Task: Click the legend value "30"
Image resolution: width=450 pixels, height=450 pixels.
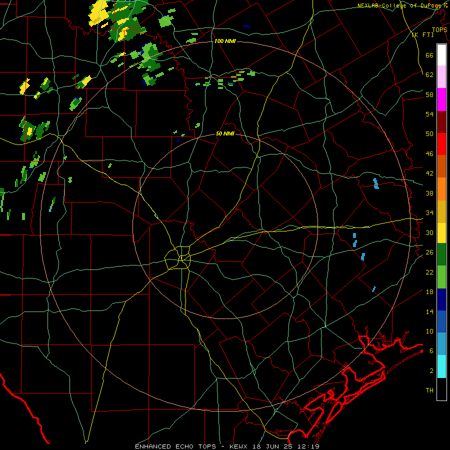Action: tap(429, 232)
